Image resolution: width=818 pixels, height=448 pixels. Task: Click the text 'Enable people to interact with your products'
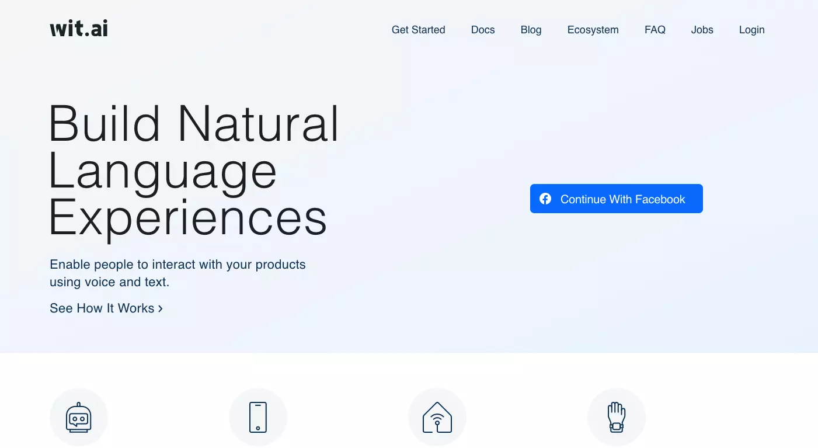pyautogui.click(x=177, y=265)
